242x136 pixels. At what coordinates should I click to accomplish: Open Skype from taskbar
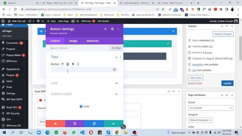pyautogui.click(x=108, y=133)
